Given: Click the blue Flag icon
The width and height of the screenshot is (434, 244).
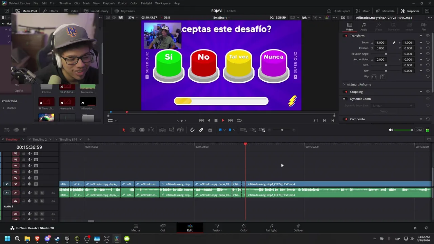Looking at the screenshot, I should coord(220,130).
